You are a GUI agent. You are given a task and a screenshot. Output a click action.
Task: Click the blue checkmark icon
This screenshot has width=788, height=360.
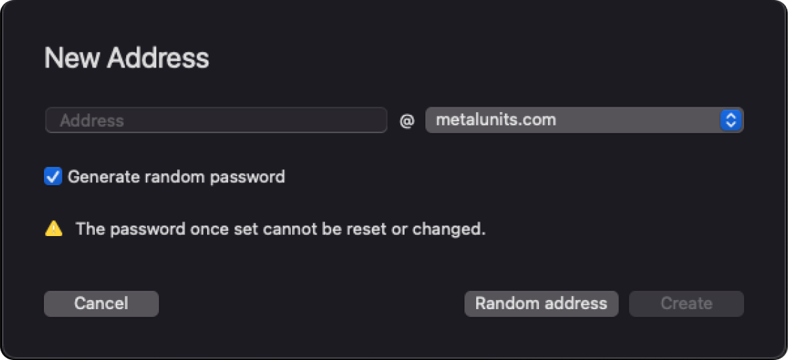coord(53,176)
